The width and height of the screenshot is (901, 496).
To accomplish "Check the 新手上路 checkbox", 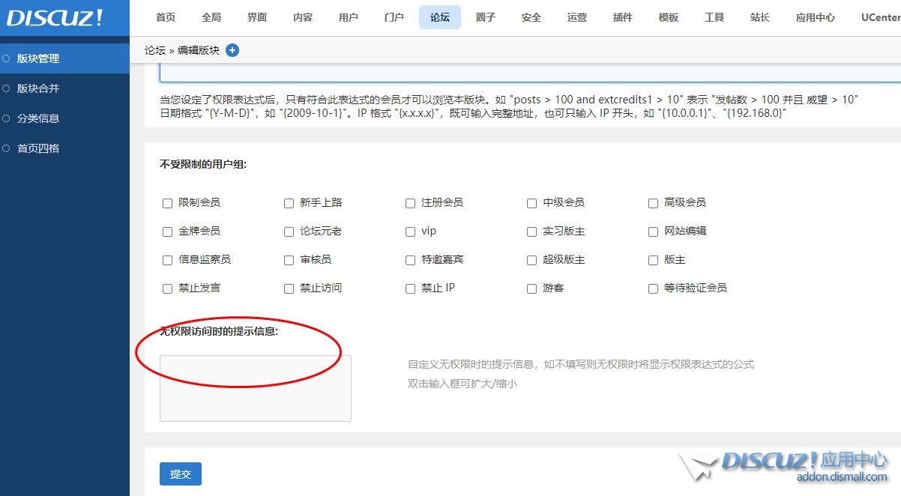I will [x=289, y=202].
